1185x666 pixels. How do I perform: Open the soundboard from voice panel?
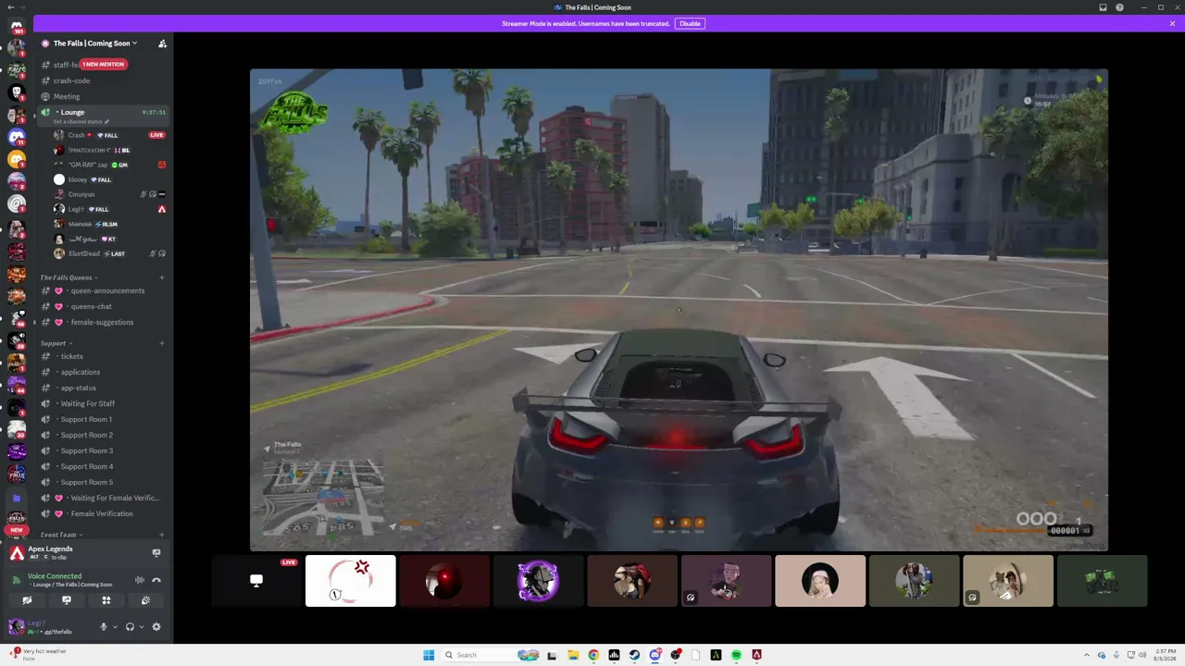click(x=146, y=600)
